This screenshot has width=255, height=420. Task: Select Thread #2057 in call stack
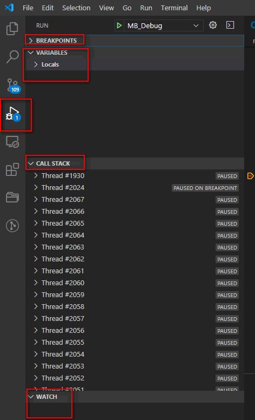click(x=135, y=318)
